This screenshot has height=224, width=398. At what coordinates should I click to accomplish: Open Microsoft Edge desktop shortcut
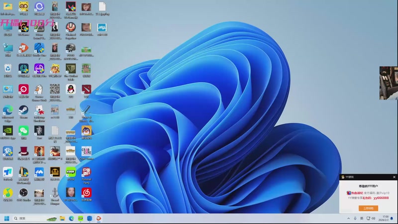(x=8, y=110)
